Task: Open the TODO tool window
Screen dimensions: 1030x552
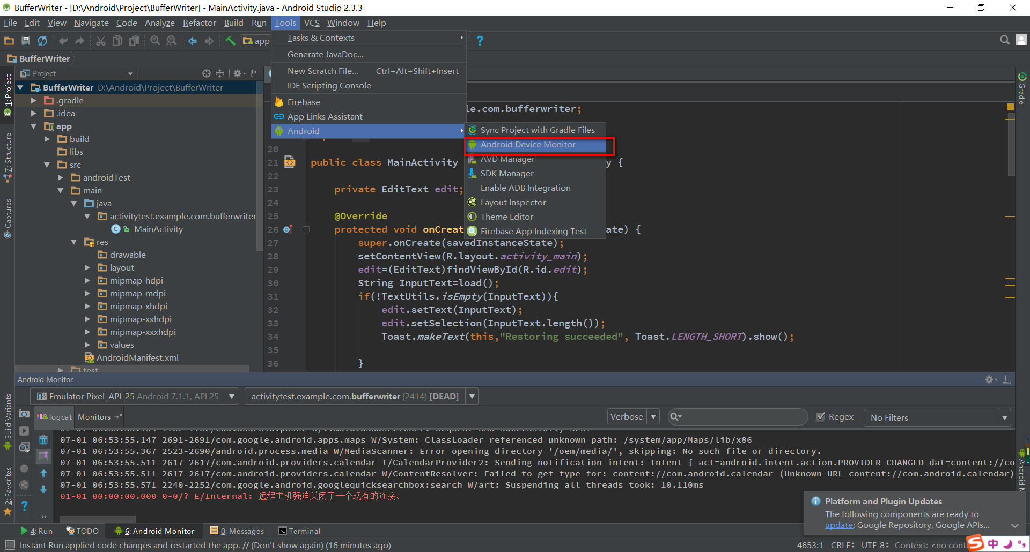Action: tap(83, 531)
